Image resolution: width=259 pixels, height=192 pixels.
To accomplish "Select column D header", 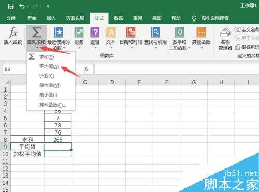I will pyautogui.click(x=112, y=82).
